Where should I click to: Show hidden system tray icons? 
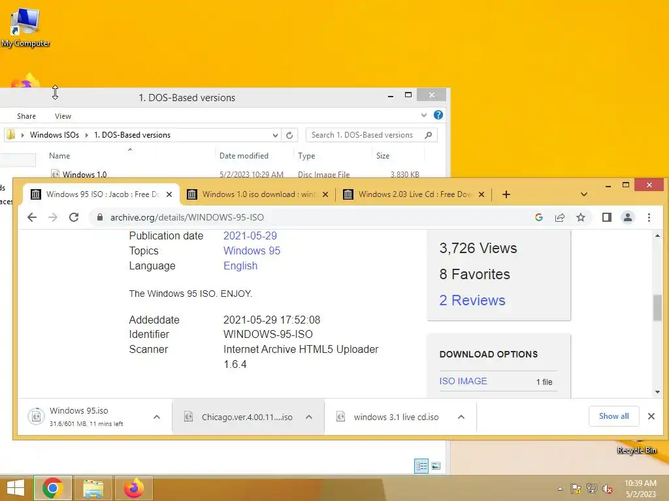(x=560, y=489)
